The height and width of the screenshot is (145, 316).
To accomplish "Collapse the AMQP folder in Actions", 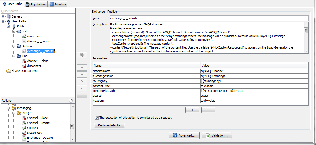I will [13, 113].
